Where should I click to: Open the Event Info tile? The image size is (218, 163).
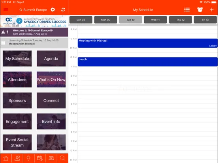pos(51,121)
